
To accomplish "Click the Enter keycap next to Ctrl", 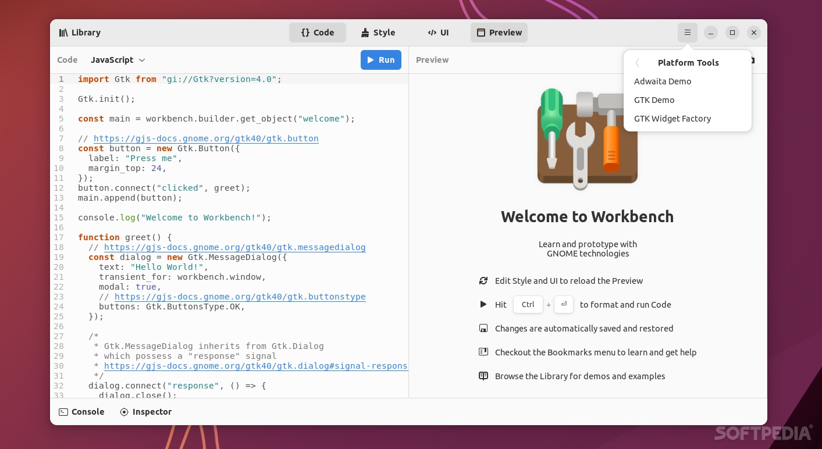I will coord(564,305).
